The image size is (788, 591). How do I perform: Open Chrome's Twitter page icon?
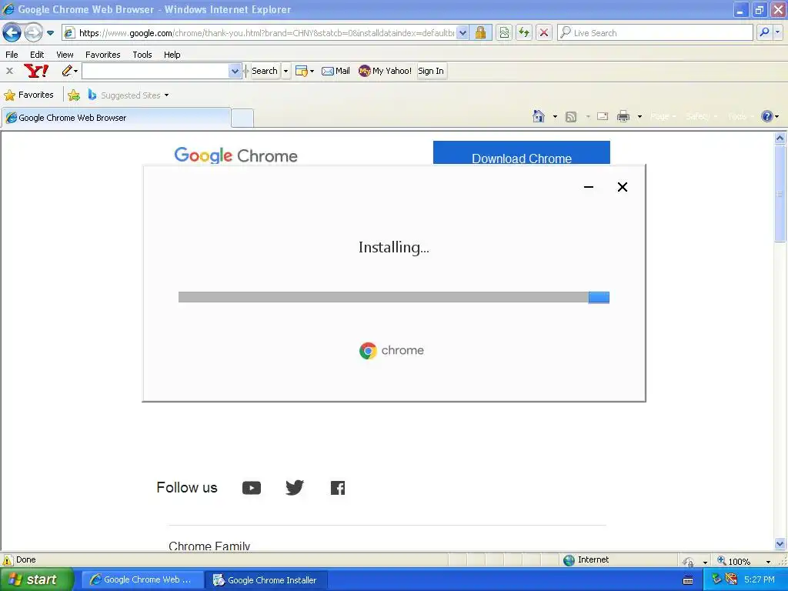(x=295, y=487)
